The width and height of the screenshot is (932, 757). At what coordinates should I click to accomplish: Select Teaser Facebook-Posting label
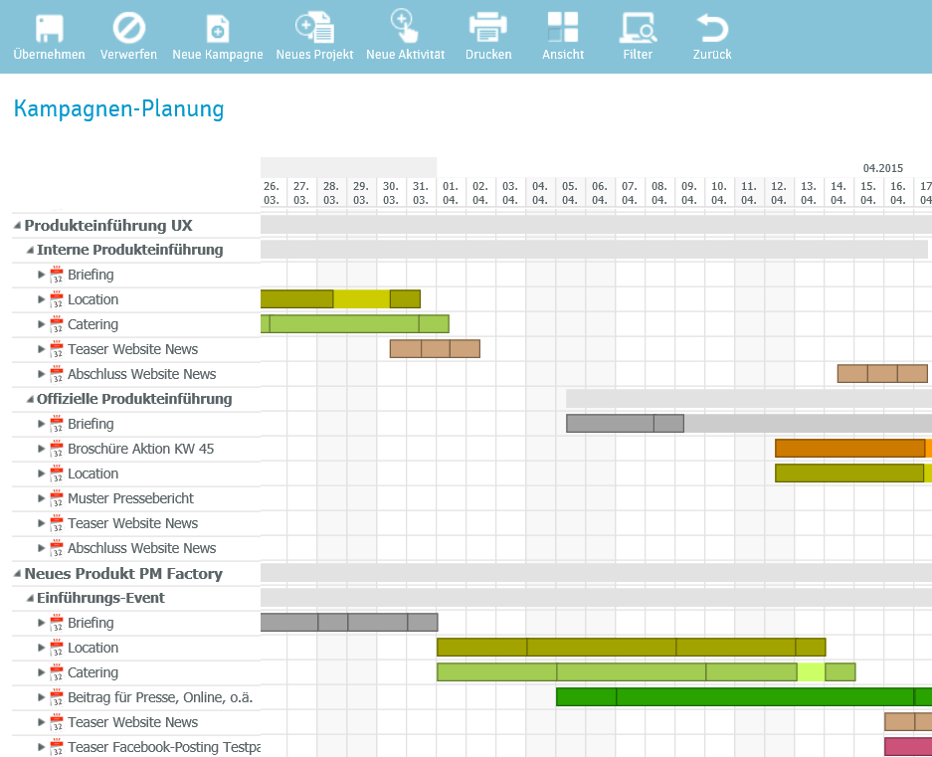coord(164,747)
